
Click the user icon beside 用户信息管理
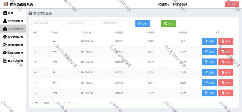coord(5,21)
